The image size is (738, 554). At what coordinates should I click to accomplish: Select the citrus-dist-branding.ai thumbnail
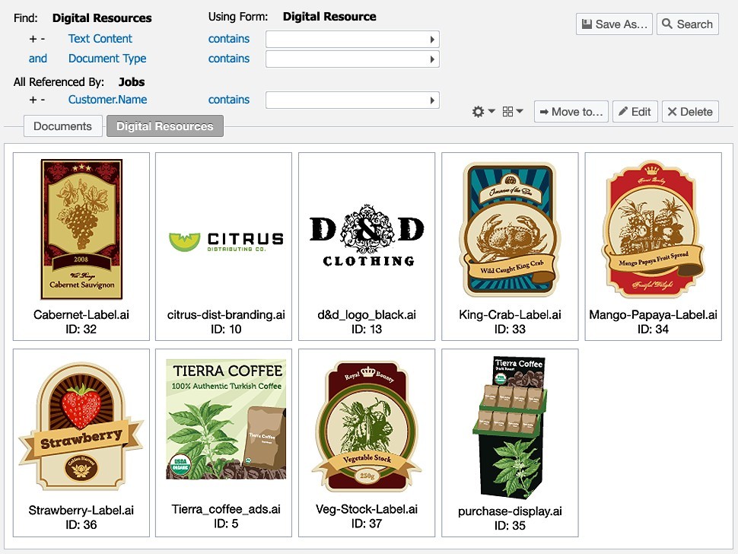[x=226, y=241]
